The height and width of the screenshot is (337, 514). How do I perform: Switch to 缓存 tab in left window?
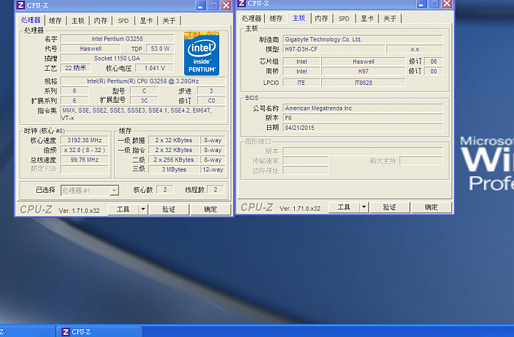tap(55, 21)
